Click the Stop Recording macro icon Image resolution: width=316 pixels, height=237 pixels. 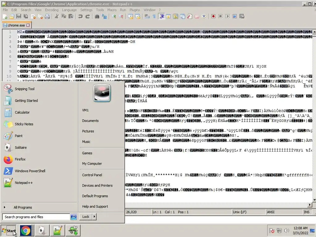(220, 17)
